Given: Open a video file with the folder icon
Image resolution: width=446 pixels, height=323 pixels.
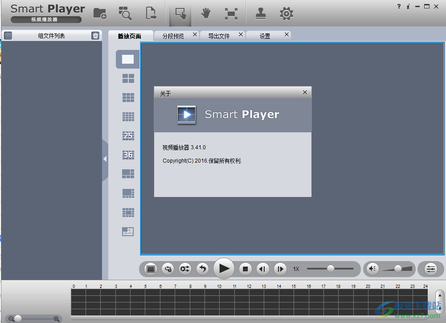Looking at the screenshot, I should point(99,13).
